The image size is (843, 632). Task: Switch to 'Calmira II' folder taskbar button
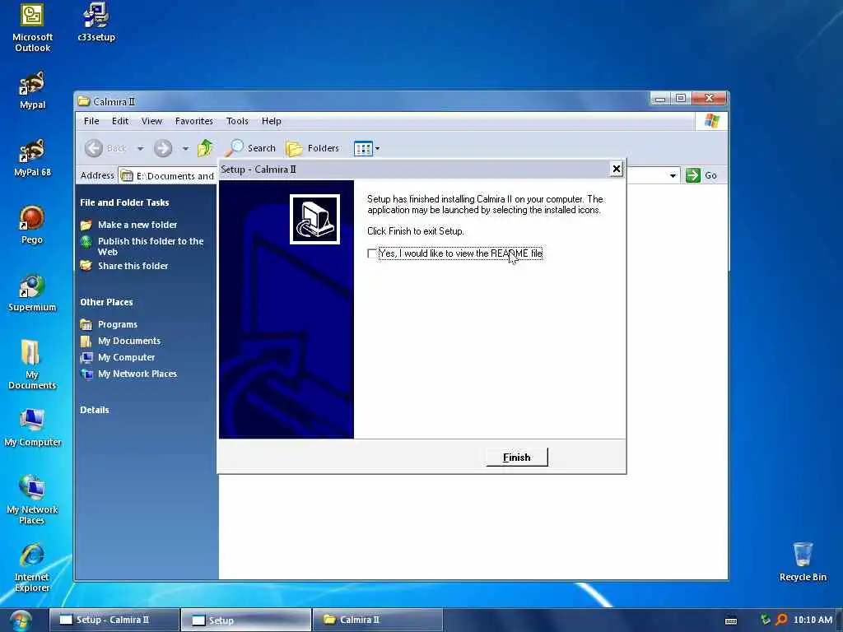(x=377, y=620)
